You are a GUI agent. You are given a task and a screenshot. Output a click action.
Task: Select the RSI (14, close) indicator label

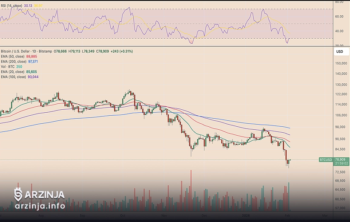[x=11, y=6]
